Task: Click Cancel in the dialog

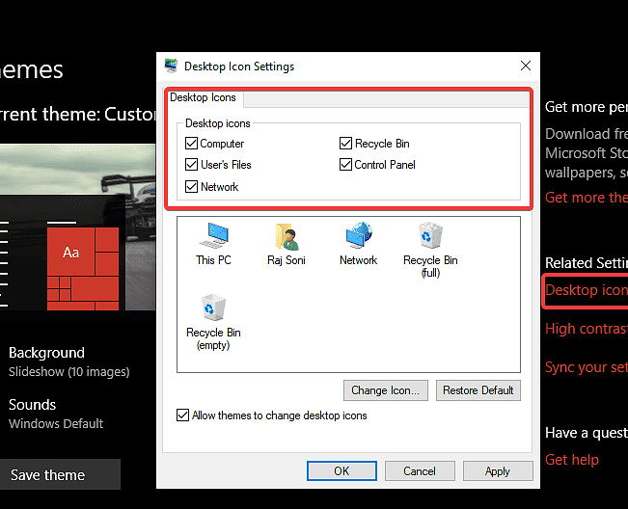Action: tap(420, 471)
